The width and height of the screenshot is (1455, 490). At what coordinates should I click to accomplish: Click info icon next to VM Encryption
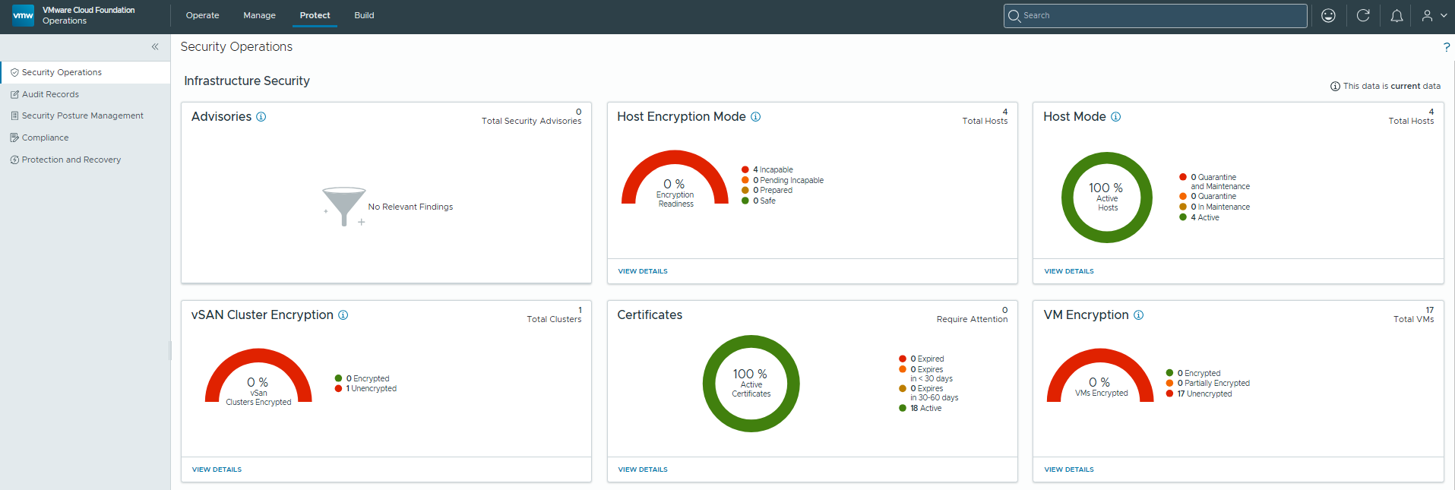coord(1139,315)
